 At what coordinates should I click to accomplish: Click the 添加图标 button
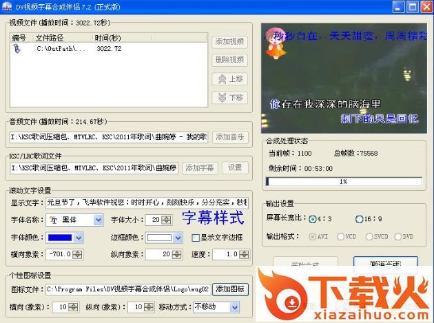click(x=229, y=289)
